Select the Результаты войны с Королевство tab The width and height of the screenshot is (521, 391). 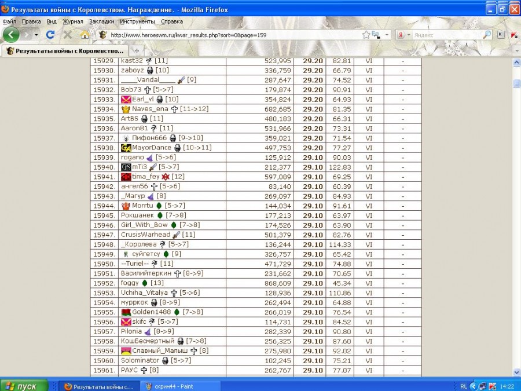pos(65,51)
